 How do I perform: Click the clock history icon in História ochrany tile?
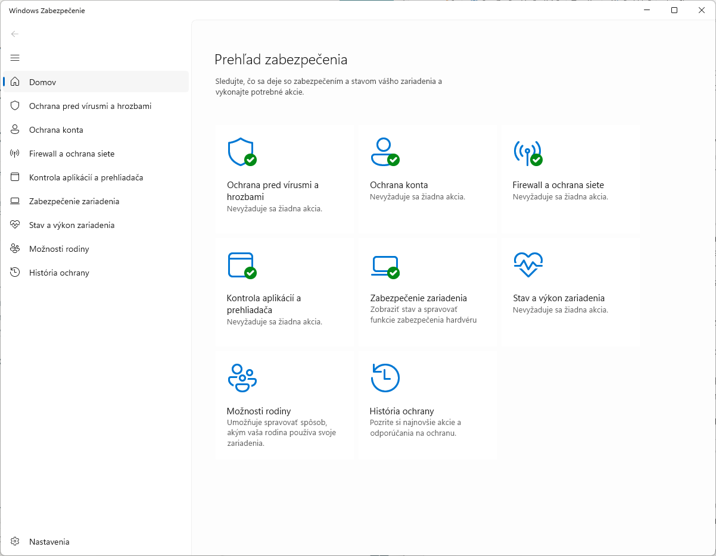[385, 377]
